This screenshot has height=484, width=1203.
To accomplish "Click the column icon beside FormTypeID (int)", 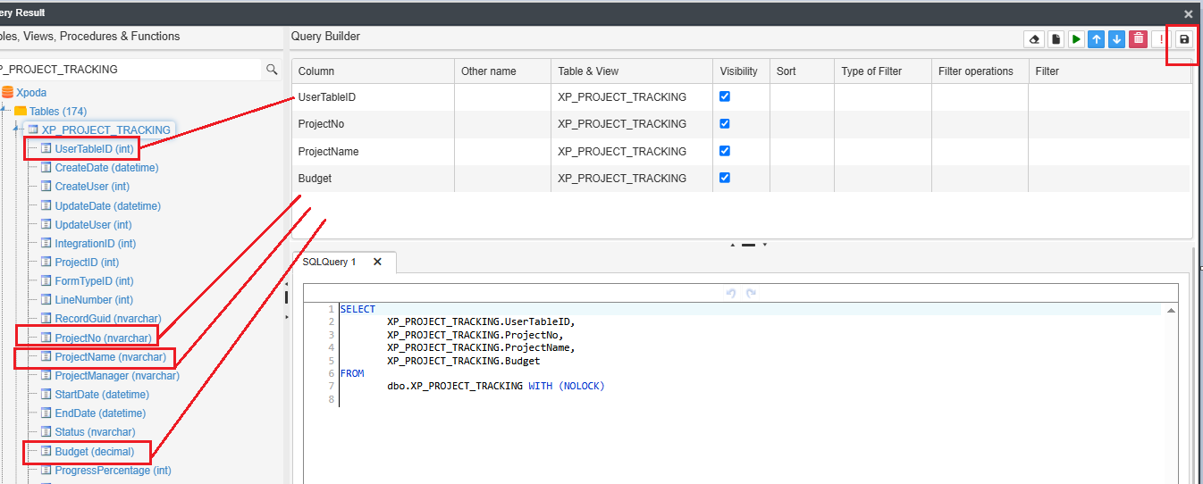I will pos(46,280).
